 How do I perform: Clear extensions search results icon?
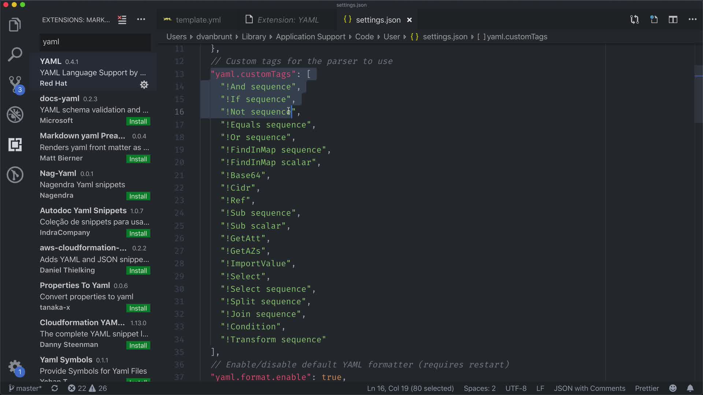122,20
